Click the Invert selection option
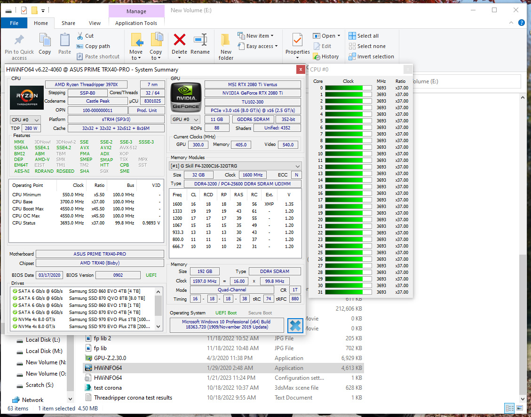 click(x=372, y=56)
